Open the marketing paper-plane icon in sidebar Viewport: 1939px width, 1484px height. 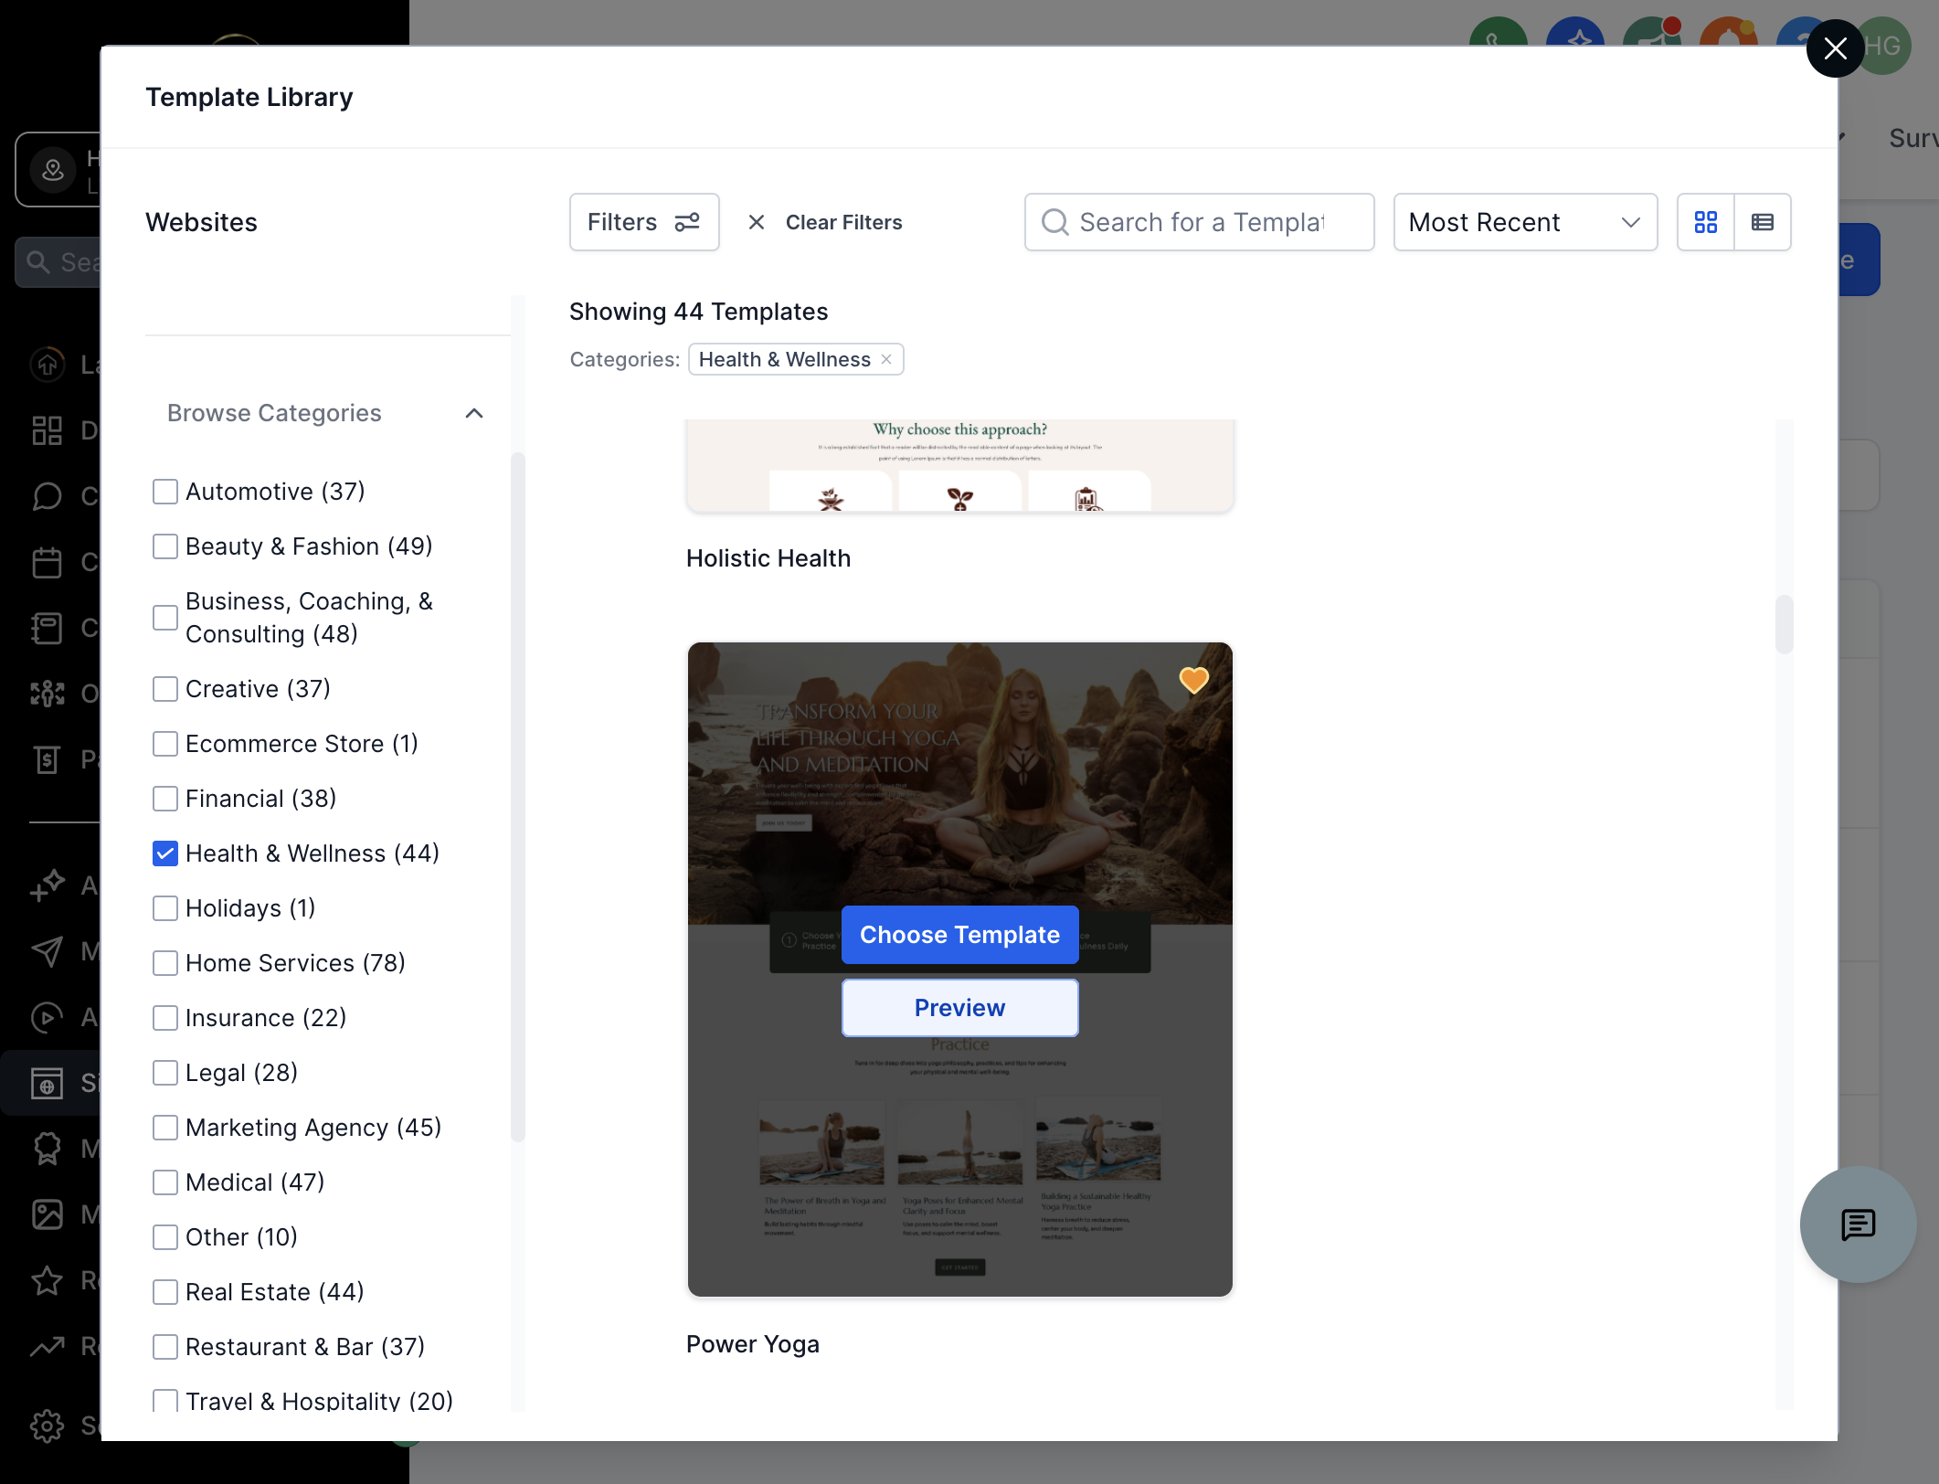(x=48, y=951)
